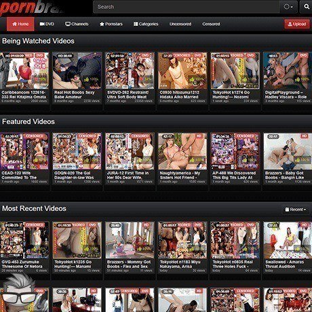312x312 pixels.
Task: Click the upload arrow icon
Action: coord(290,24)
